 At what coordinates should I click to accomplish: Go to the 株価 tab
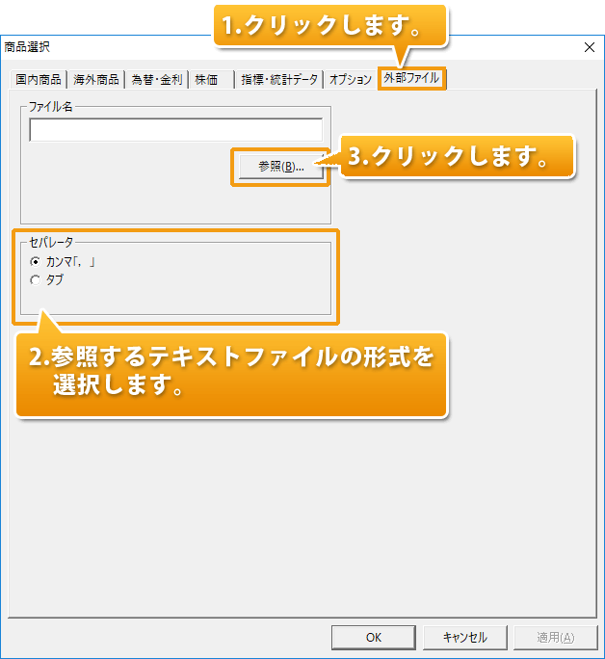pyautogui.click(x=206, y=81)
